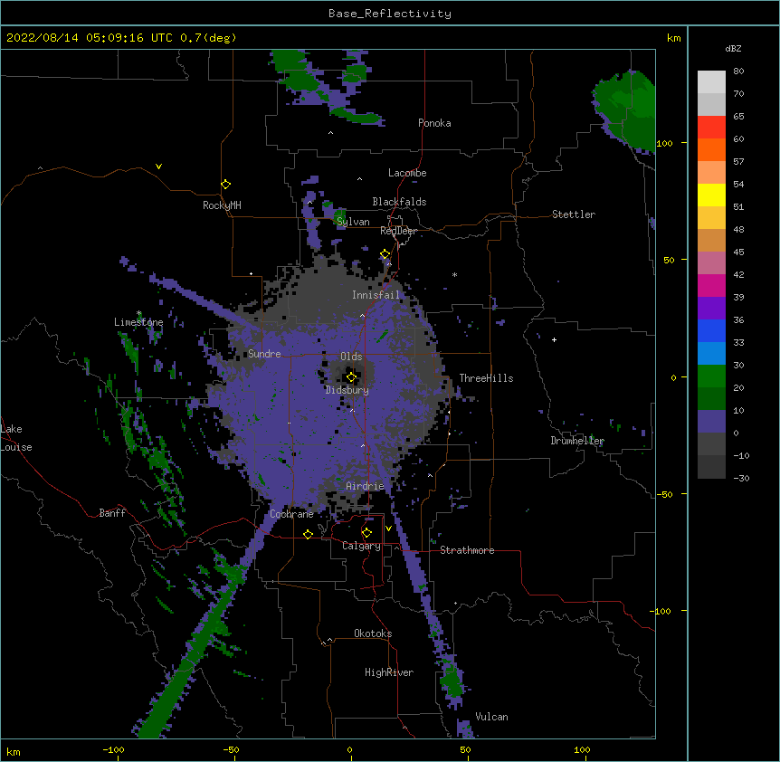Click the 80 value in the dBZ legend
The image size is (780, 762).
(738, 71)
